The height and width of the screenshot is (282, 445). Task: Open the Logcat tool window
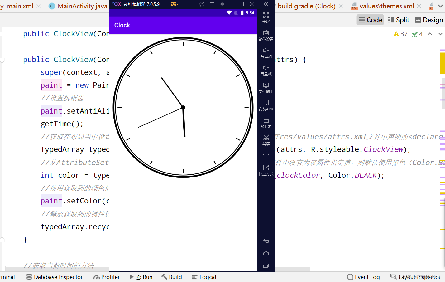[204, 277]
